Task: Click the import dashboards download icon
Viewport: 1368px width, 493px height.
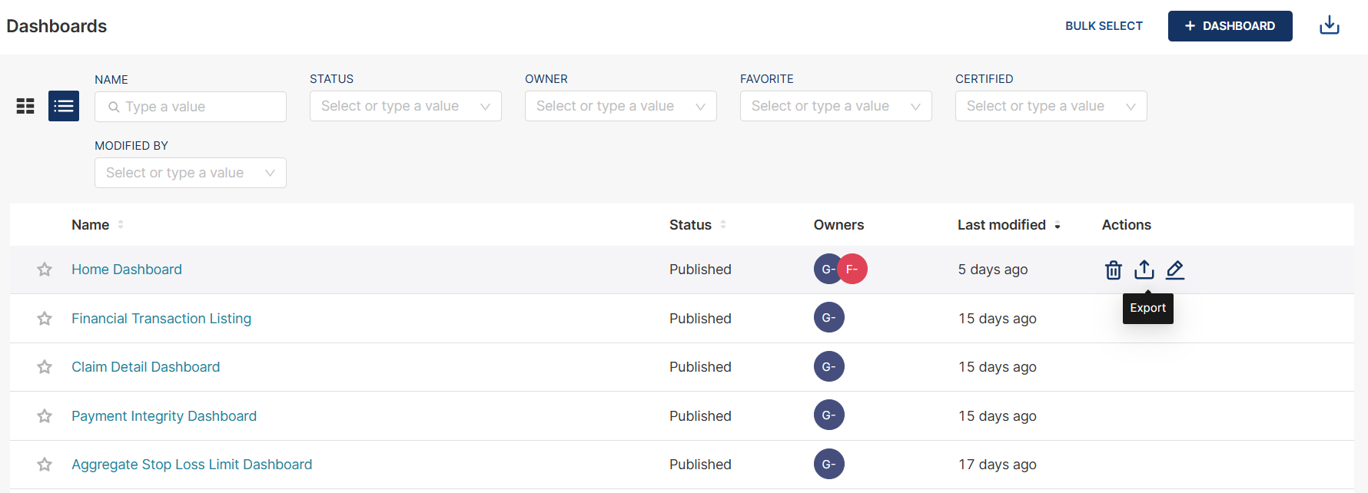Action: click(1329, 26)
